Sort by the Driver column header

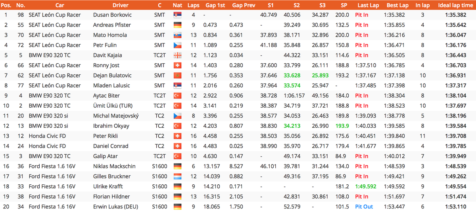[120, 5]
